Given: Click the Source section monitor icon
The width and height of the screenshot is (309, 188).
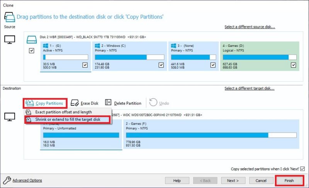Looking at the screenshot, I should (10, 40).
